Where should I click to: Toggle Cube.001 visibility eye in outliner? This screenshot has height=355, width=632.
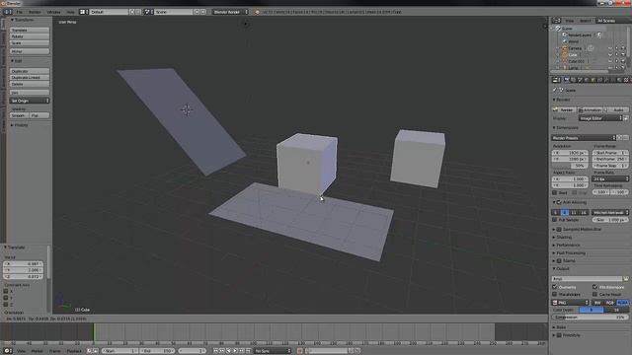point(610,61)
